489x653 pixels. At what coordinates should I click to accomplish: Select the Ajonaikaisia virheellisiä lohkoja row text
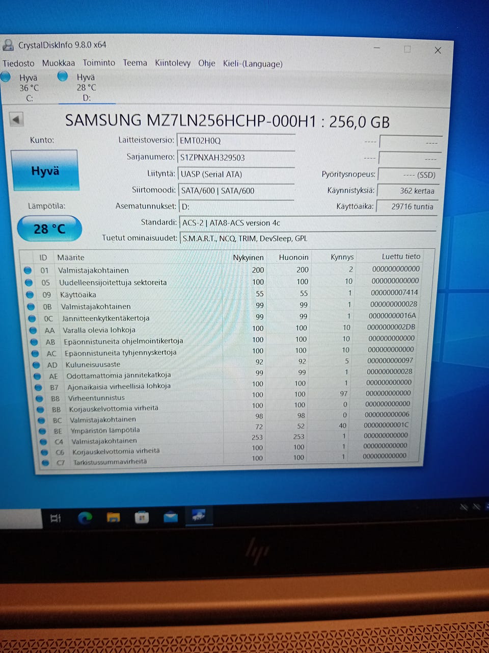(x=119, y=387)
